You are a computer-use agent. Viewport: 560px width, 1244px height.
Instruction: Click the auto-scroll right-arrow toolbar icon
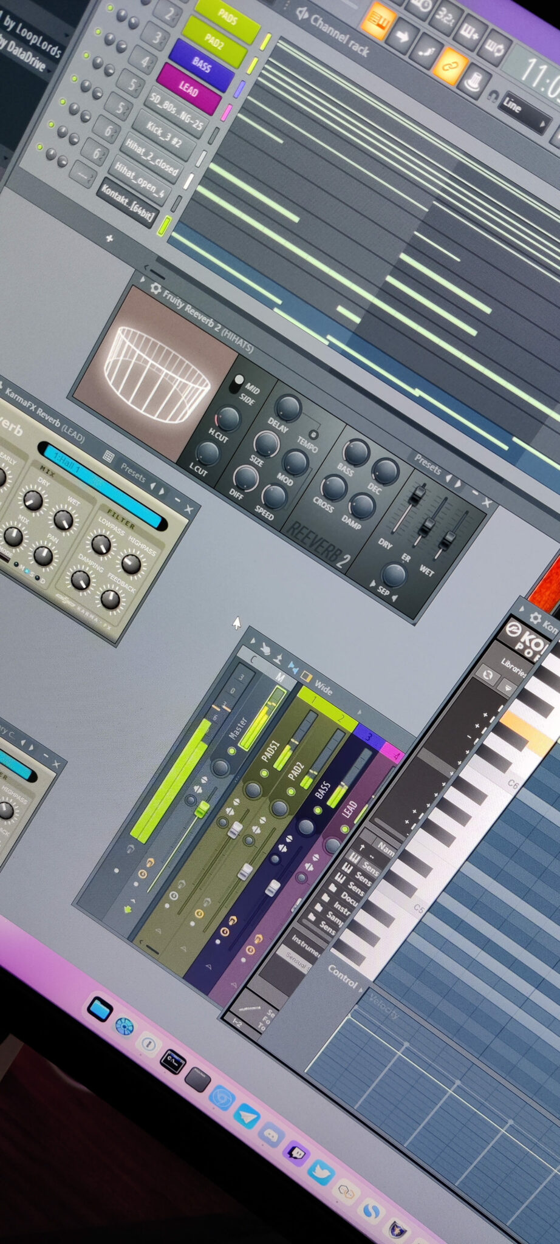pyautogui.click(x=401, y=36)
